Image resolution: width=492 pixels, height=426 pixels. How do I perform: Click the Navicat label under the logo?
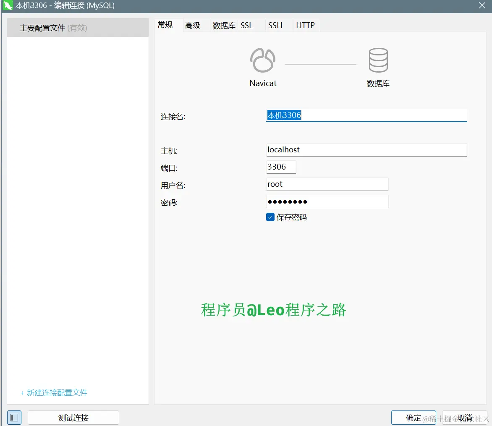pyautogui.click(x=263, y=83)
